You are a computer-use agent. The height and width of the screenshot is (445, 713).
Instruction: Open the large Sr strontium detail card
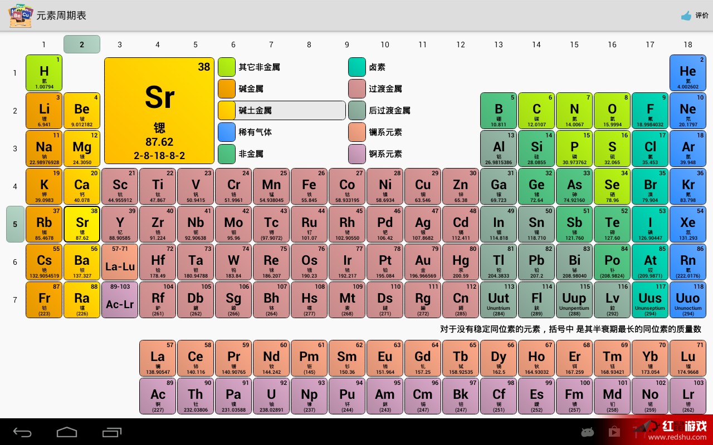159,110
